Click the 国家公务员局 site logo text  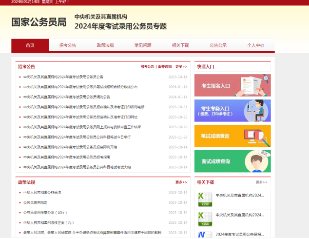click(39, 22)
